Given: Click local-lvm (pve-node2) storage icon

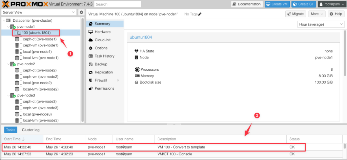Looking at the screenshot, I should pos(18,89).
